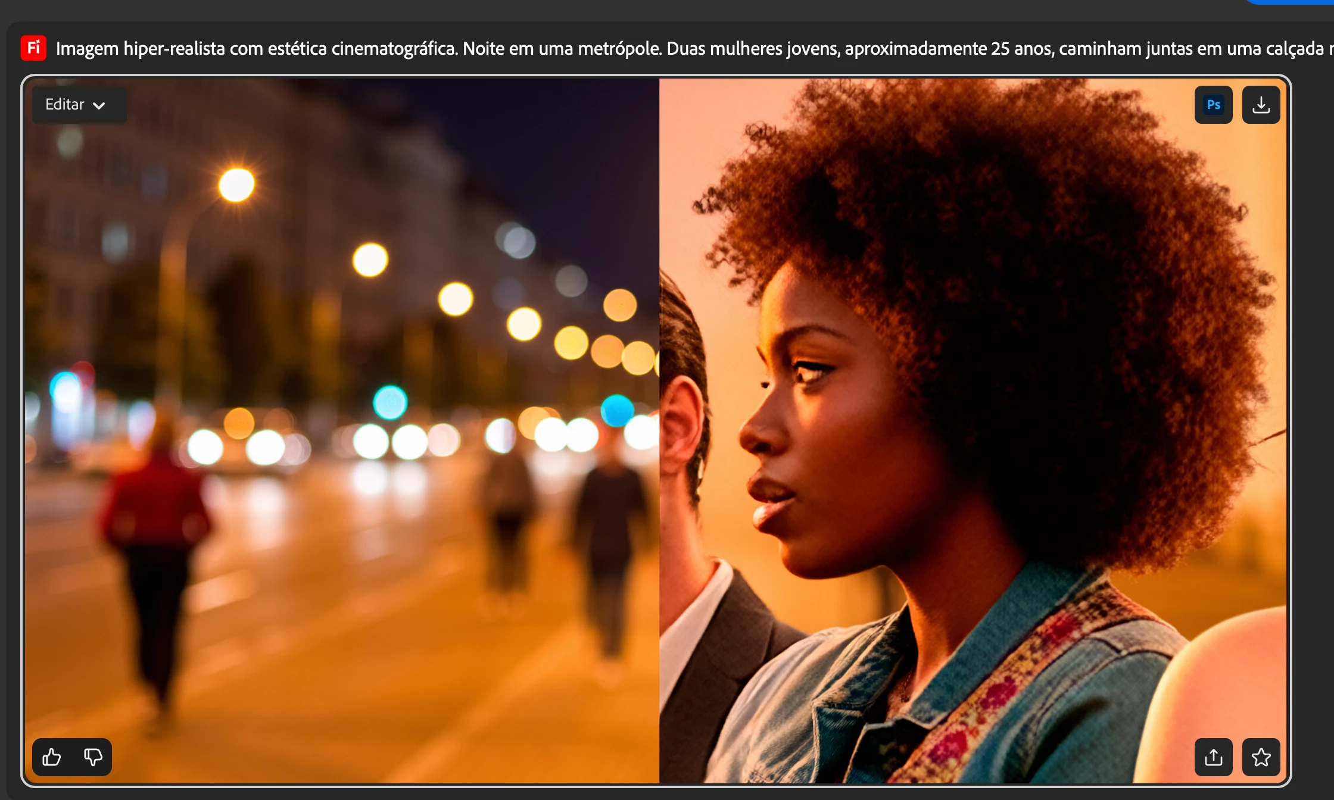The height and width of the screenshot is (800, 1334).
Task: Give the image a thumbs down
Action: coord(93,757)
